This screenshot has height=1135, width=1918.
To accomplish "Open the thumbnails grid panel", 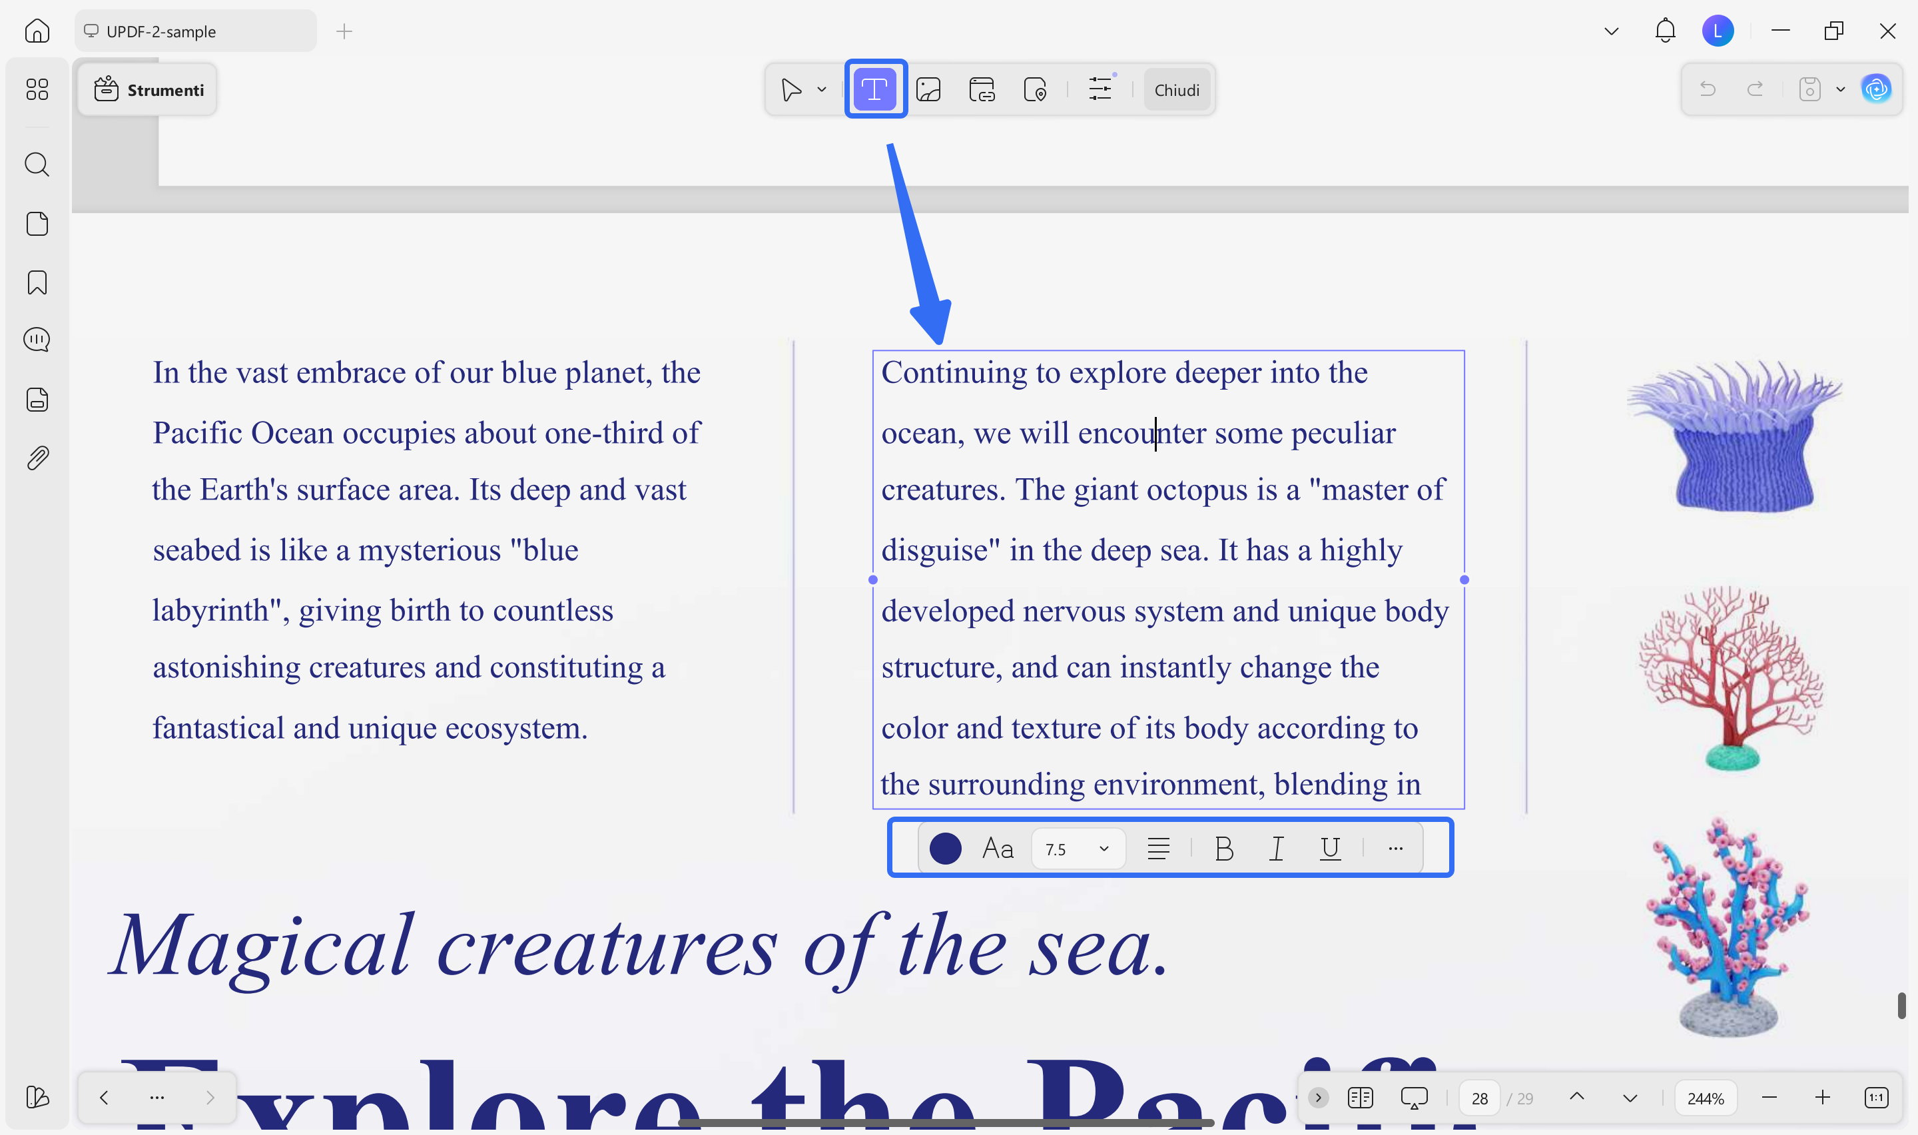I will [x=37, y=89].
